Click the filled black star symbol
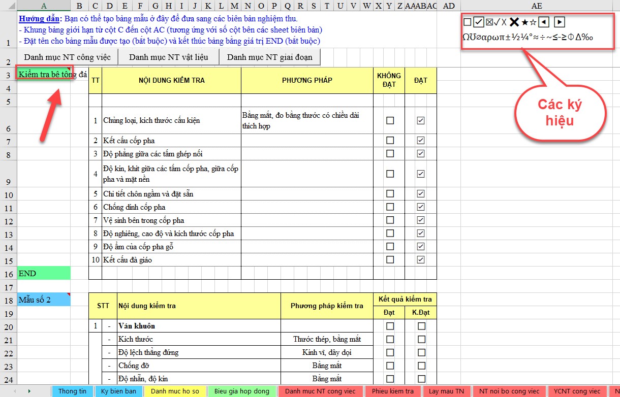This screenshot has height=397, width=620. tap(525, 22)
